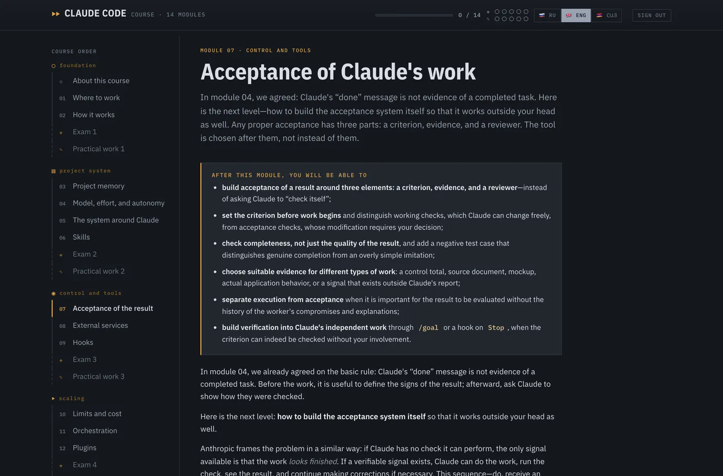Viewport: 723px width, 476px height.
Task: Click the pencil icon beside Practical work 1
Action: 61,150
